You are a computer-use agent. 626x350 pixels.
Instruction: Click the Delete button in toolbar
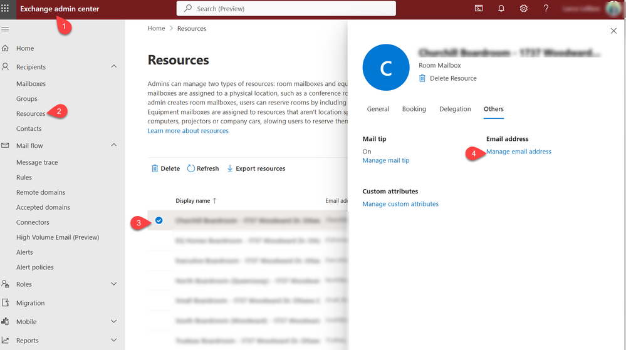click(x=165, y=168)
